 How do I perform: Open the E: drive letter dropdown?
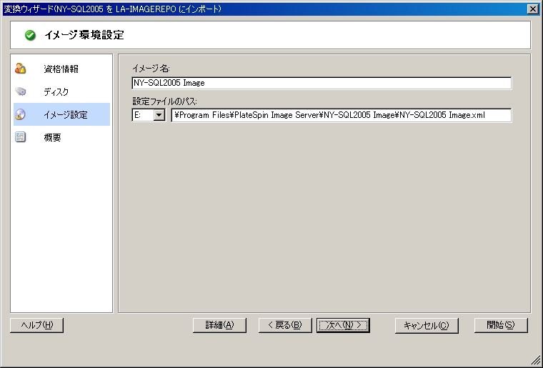click(x=159, y=115)
